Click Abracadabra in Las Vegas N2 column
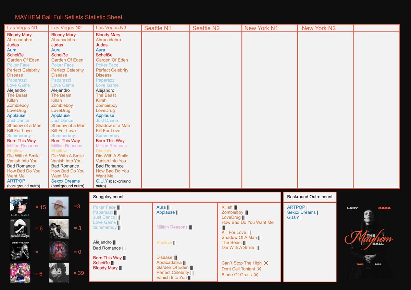Screen dimensions: 411x290 (64, 40)
